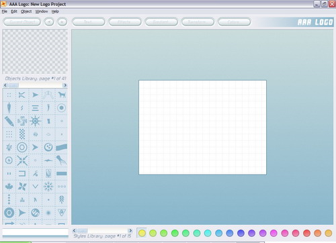Open the Window menu

42,11
